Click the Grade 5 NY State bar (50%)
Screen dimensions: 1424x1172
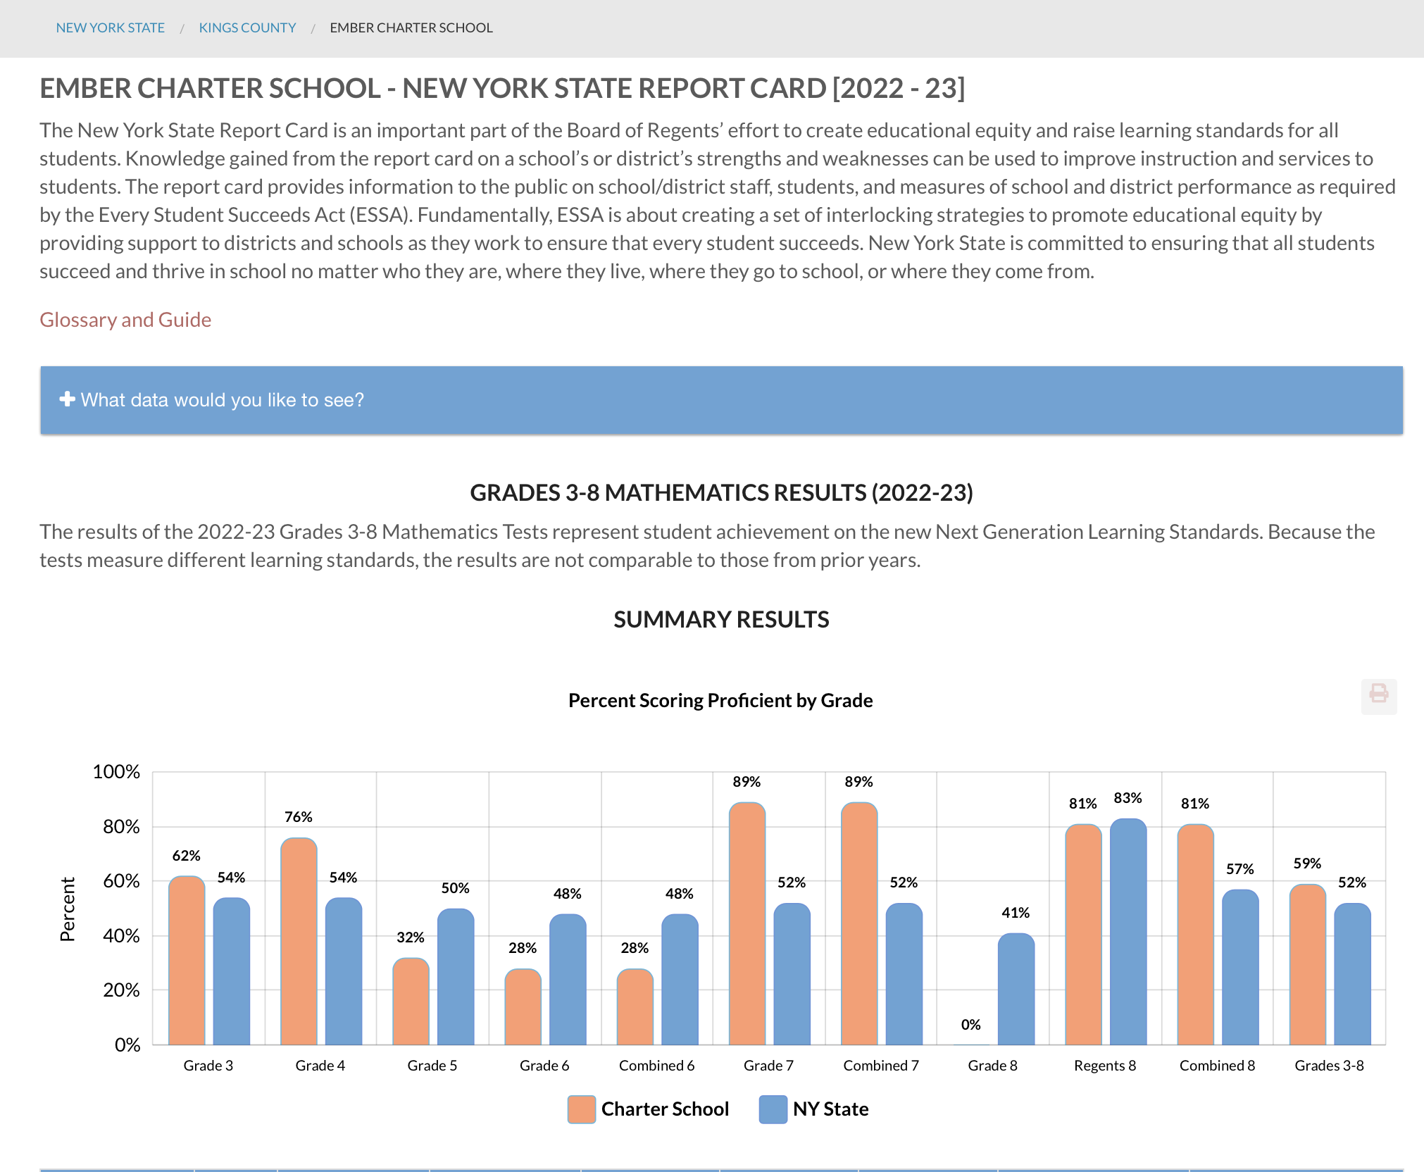pyautogui.click(x=455, y=976)
